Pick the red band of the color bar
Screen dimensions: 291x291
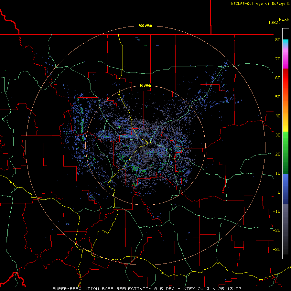[x=286, y=80]
